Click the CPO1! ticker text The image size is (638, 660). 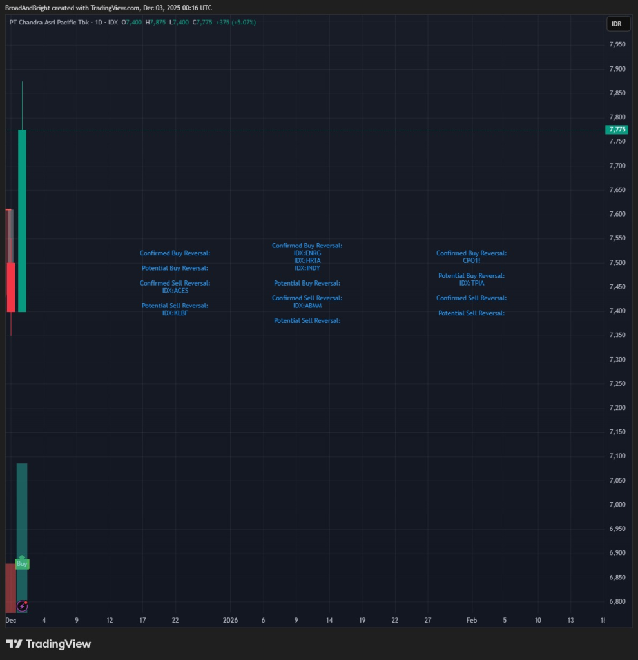pos(471,261)
